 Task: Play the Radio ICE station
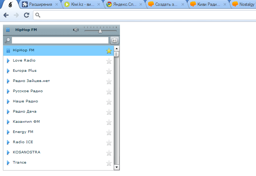8,142
